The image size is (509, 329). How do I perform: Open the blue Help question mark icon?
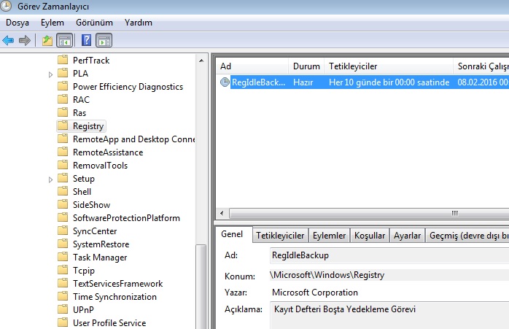tap(86, 40)
